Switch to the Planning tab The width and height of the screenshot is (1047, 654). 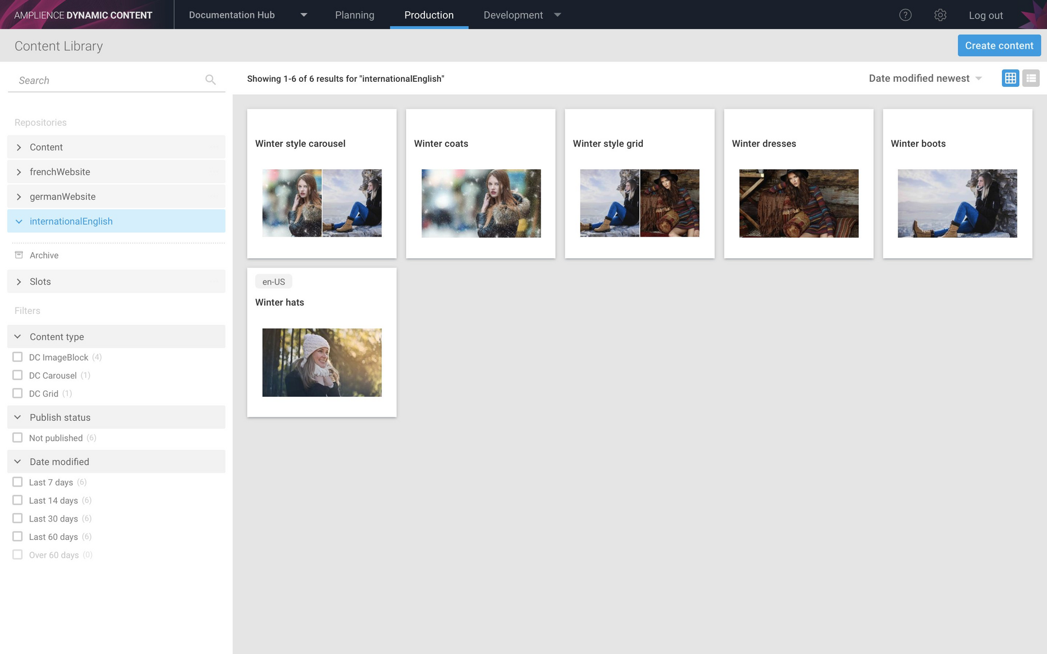point(354,15)
